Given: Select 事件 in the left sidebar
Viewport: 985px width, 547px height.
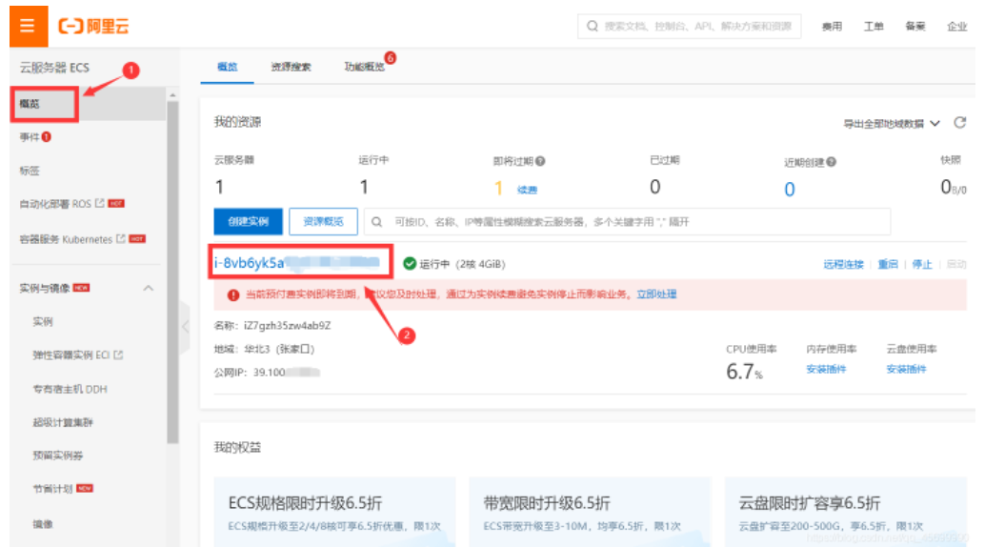Looking at the screenshot, I should [30, 137].
